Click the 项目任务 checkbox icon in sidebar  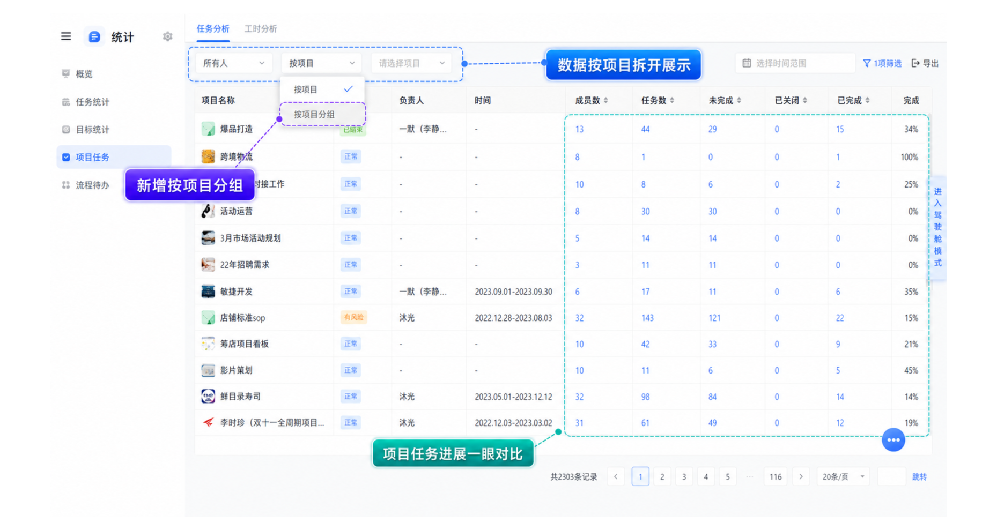[66, 157]
